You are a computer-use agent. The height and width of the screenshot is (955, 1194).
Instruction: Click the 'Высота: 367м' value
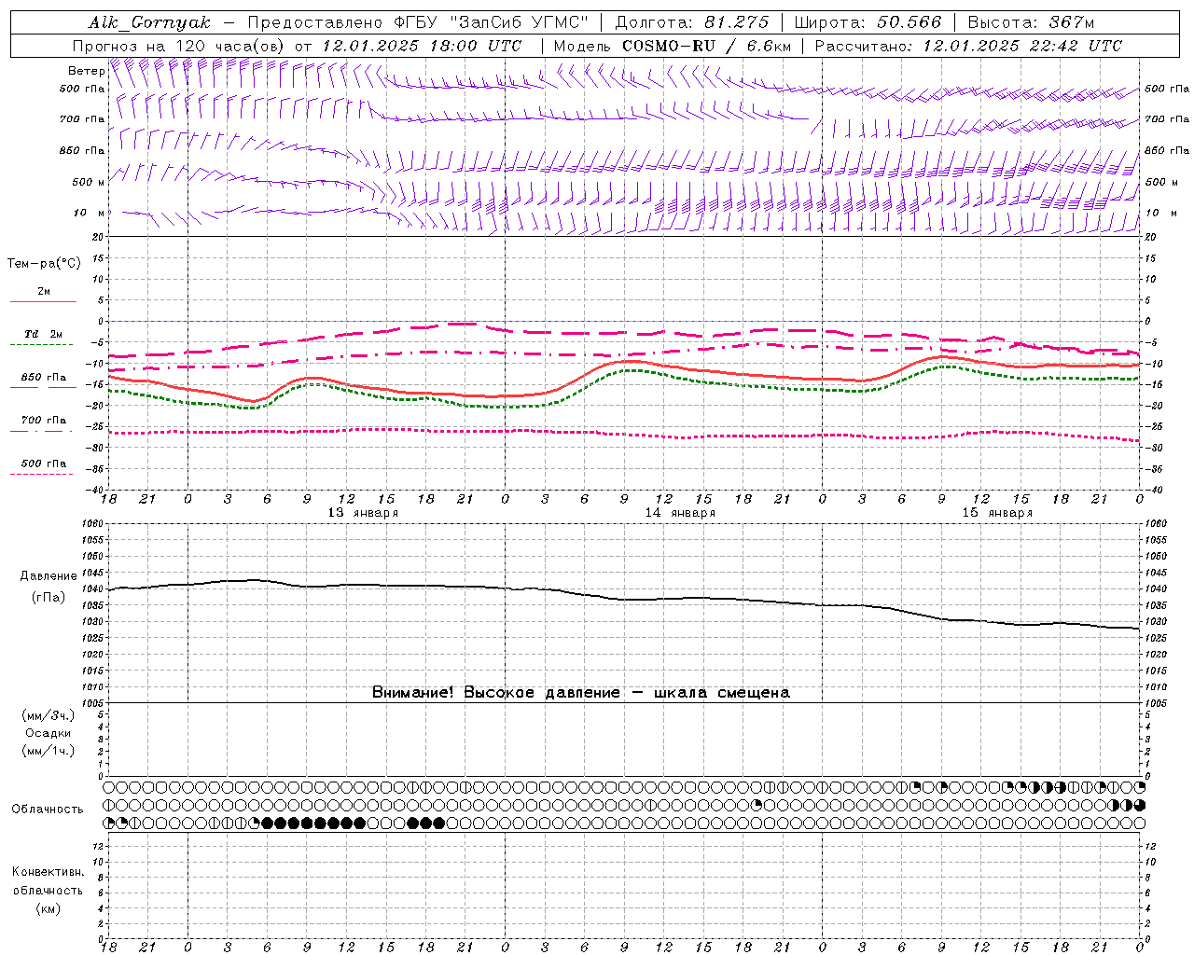[x=1030, y=22]
